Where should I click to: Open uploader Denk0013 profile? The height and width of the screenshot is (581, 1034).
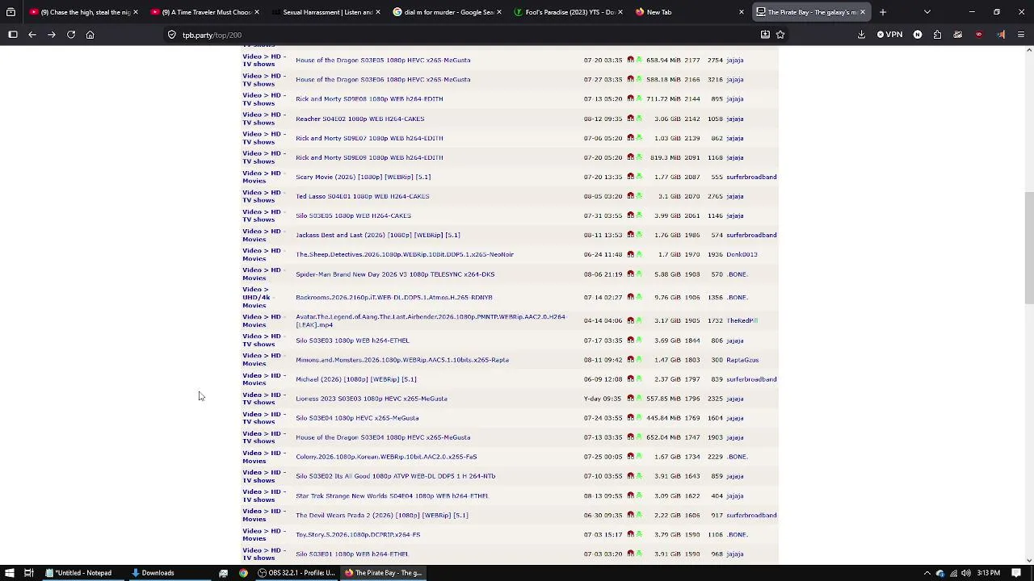tap(742, 254)
